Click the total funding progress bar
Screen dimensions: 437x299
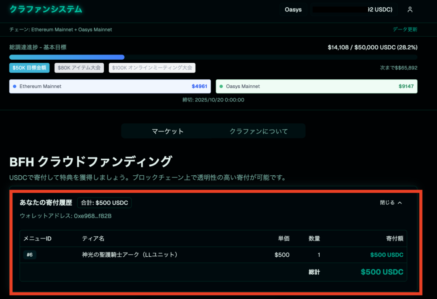pyautogui.click(x=213, y=57)
